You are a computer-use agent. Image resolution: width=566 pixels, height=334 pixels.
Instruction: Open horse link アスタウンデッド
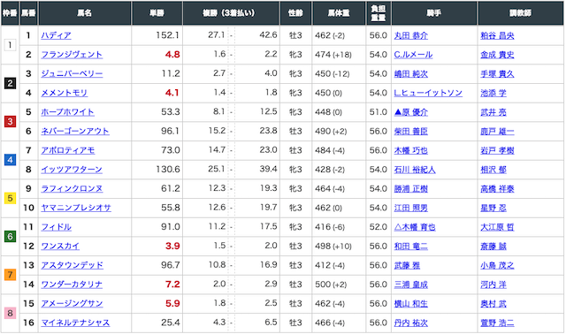73,265
